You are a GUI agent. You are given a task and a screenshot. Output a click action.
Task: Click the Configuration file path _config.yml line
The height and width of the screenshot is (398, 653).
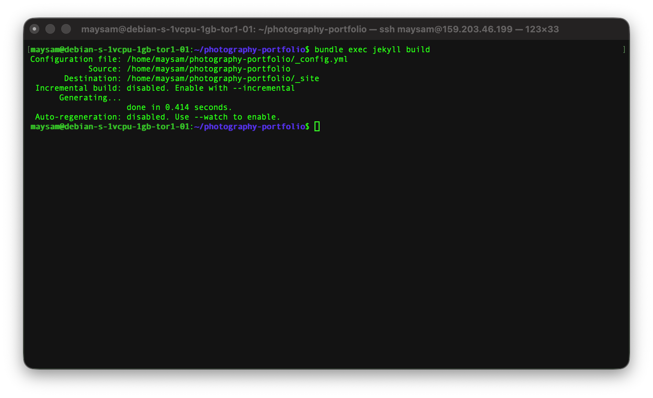click(189, 59)
